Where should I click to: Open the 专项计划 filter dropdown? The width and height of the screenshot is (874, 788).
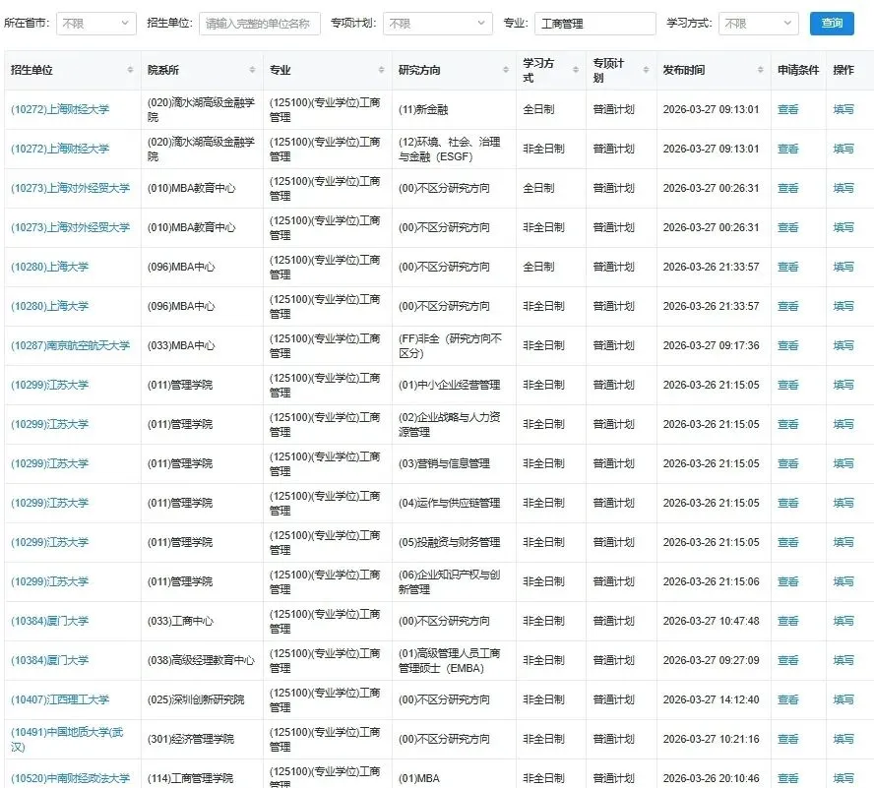click(x=438, y=24)
